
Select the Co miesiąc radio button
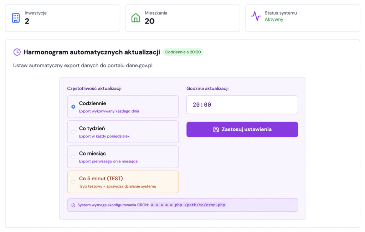(x=73, y=156)
